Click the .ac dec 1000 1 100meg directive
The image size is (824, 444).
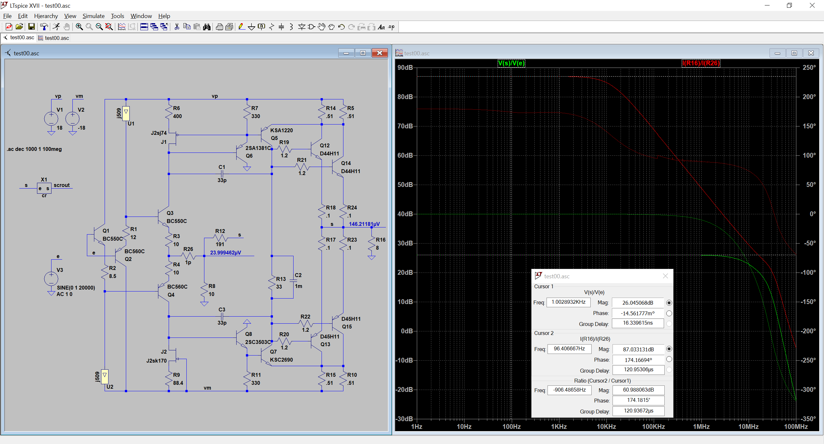(34, 149)
